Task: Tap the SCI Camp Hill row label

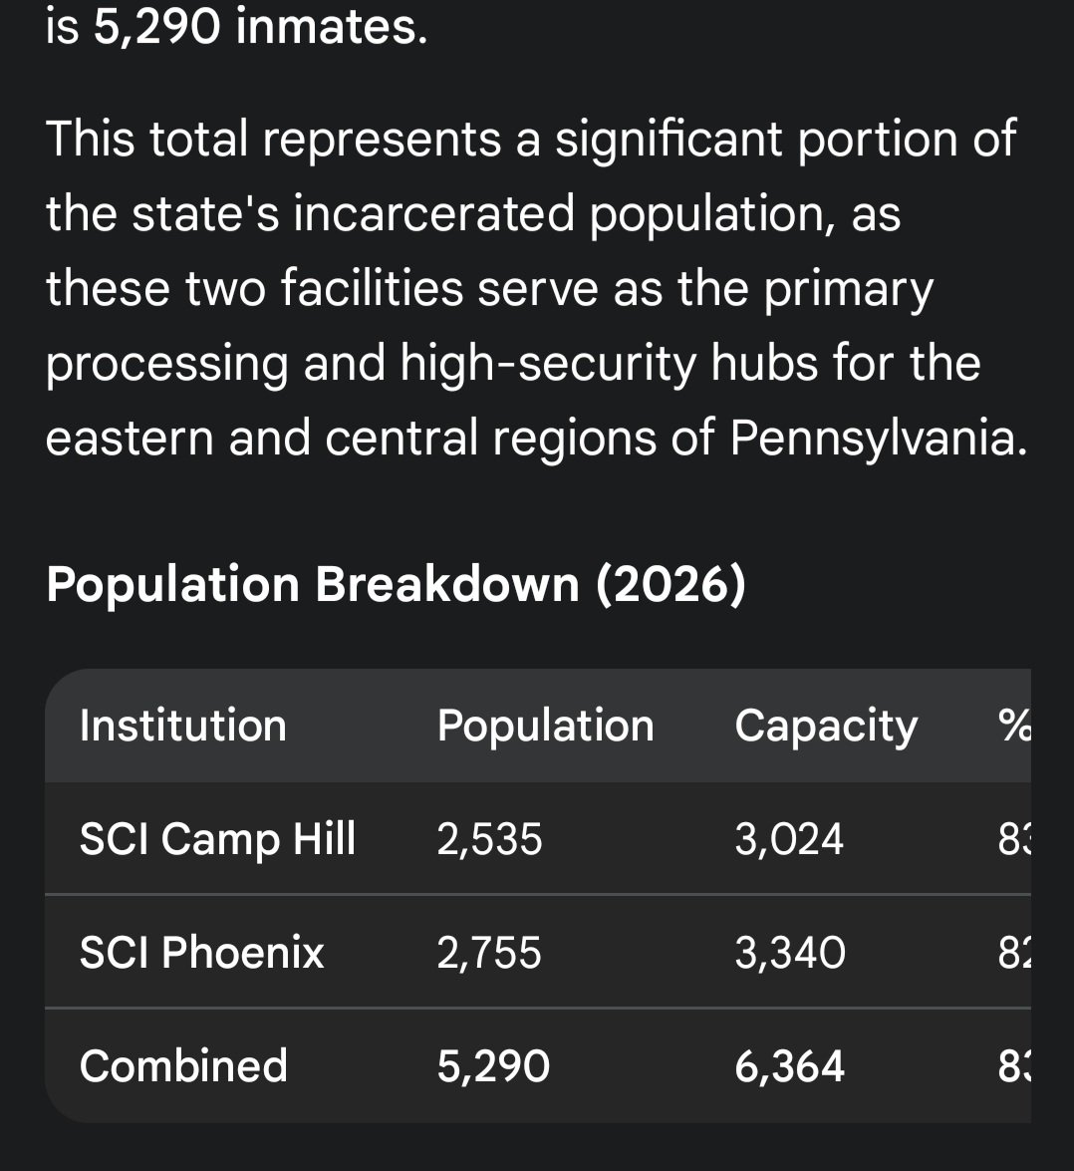Action: pyautogui.click(x=217, y=839)
